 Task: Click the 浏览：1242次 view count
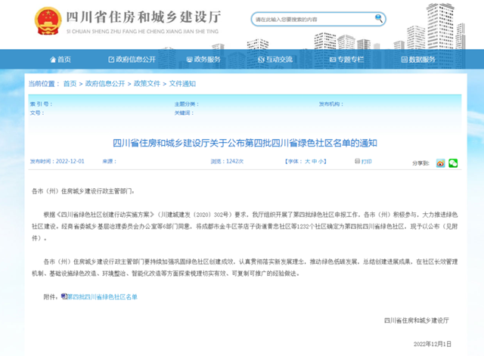tap(227, 161)
